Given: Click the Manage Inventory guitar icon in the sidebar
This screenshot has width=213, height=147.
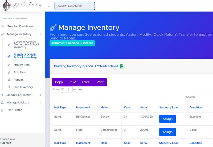Looking at the screenshot, I should coord(2,34).
